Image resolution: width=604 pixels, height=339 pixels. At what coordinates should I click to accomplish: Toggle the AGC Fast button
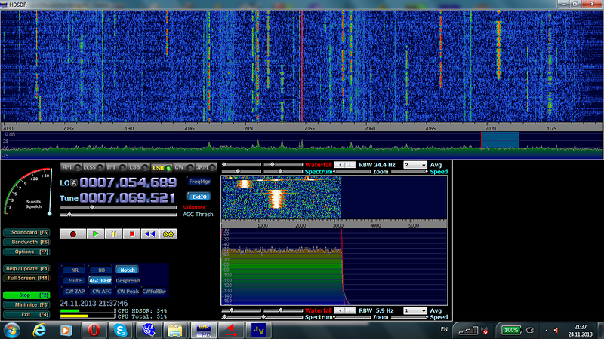click(x=100, y=280)
